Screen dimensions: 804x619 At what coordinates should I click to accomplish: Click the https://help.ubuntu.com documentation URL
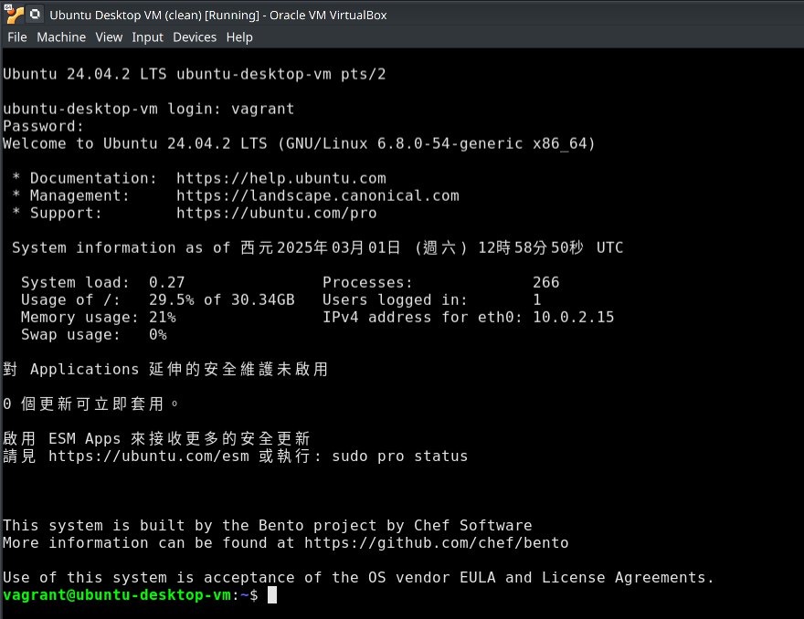point(280,178)
